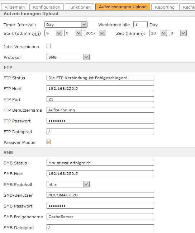The image size is (195, 233).
Task: Open the Timer-Intervall dropdown
Action: (x=66, y=24)
